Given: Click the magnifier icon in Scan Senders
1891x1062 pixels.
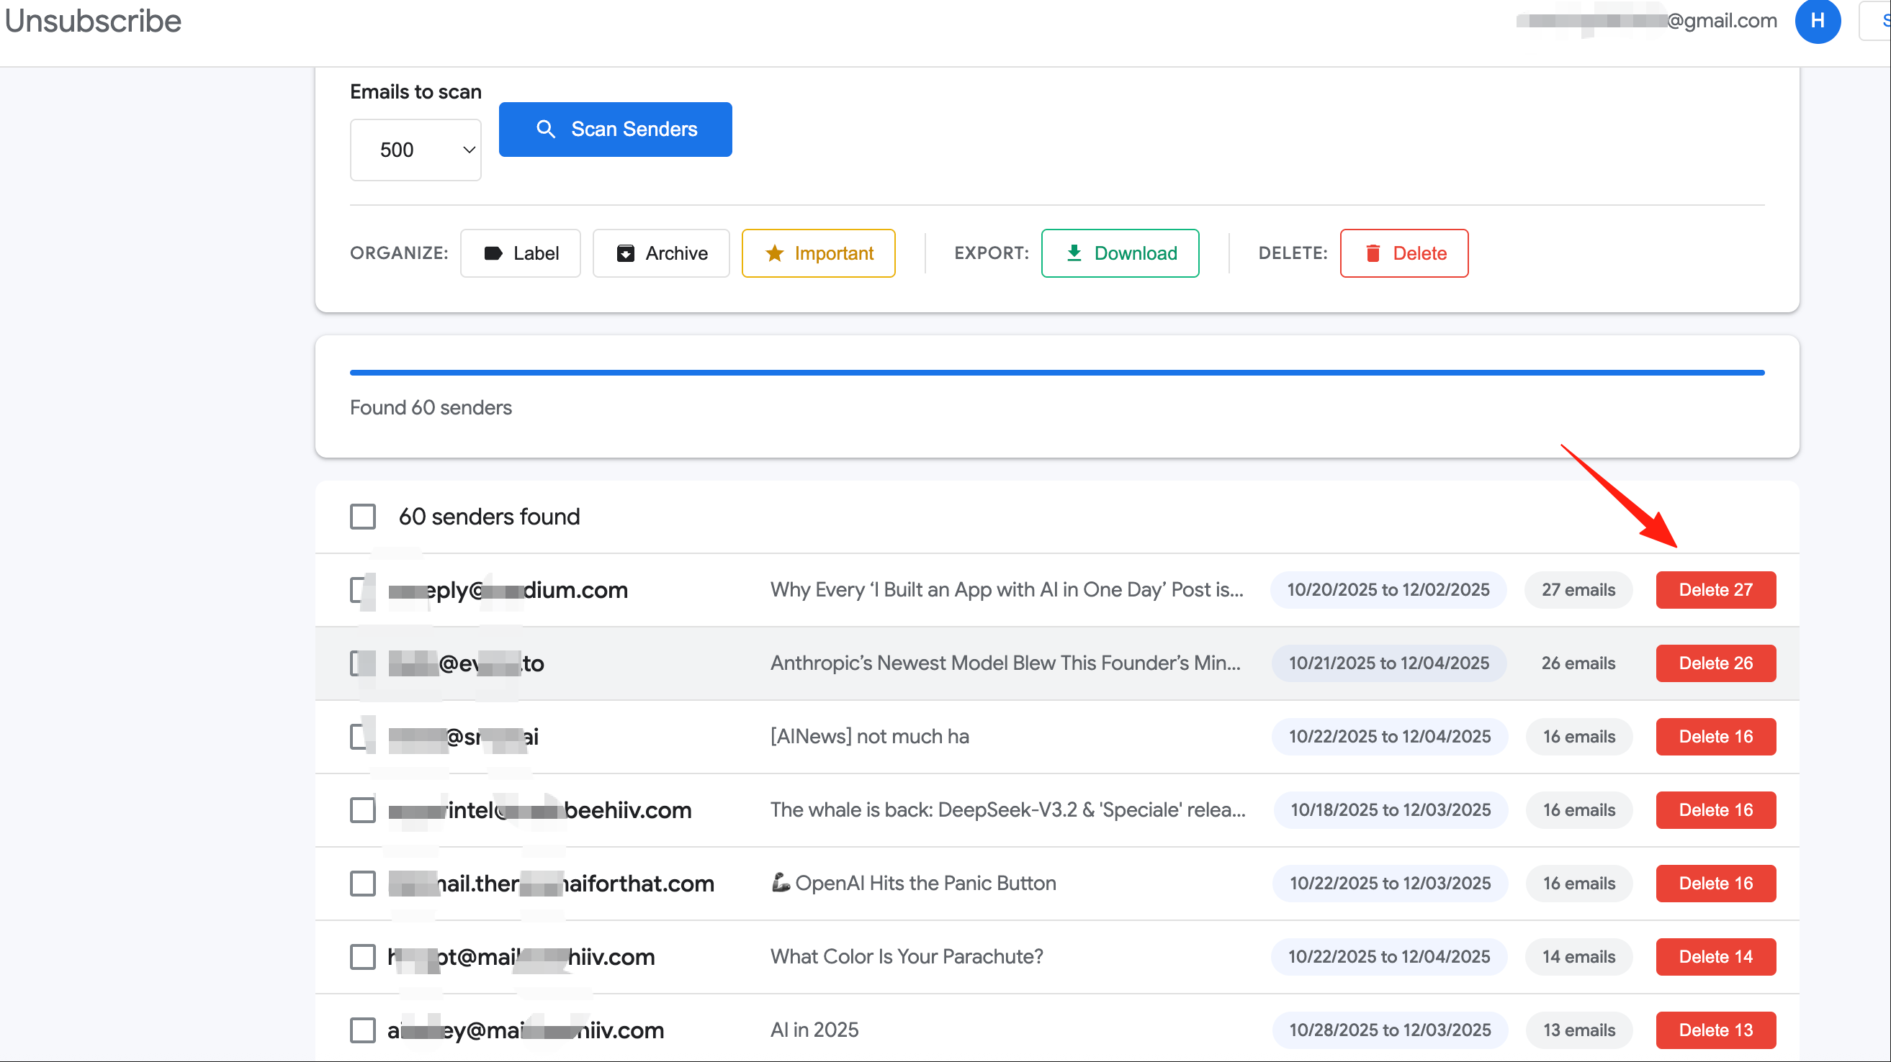Looking at the screenshot, I should tap(545, 129).
